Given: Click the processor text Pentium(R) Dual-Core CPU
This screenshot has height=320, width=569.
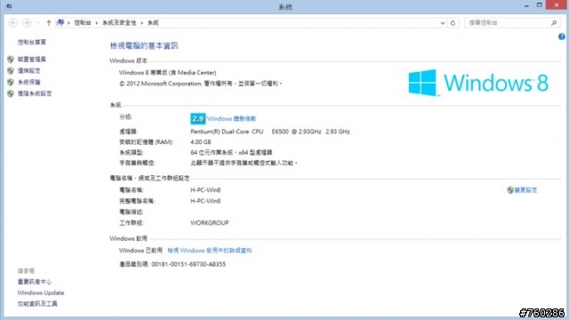Looking at the screenshot, I should pyautogui.click(x=227, y=132).
